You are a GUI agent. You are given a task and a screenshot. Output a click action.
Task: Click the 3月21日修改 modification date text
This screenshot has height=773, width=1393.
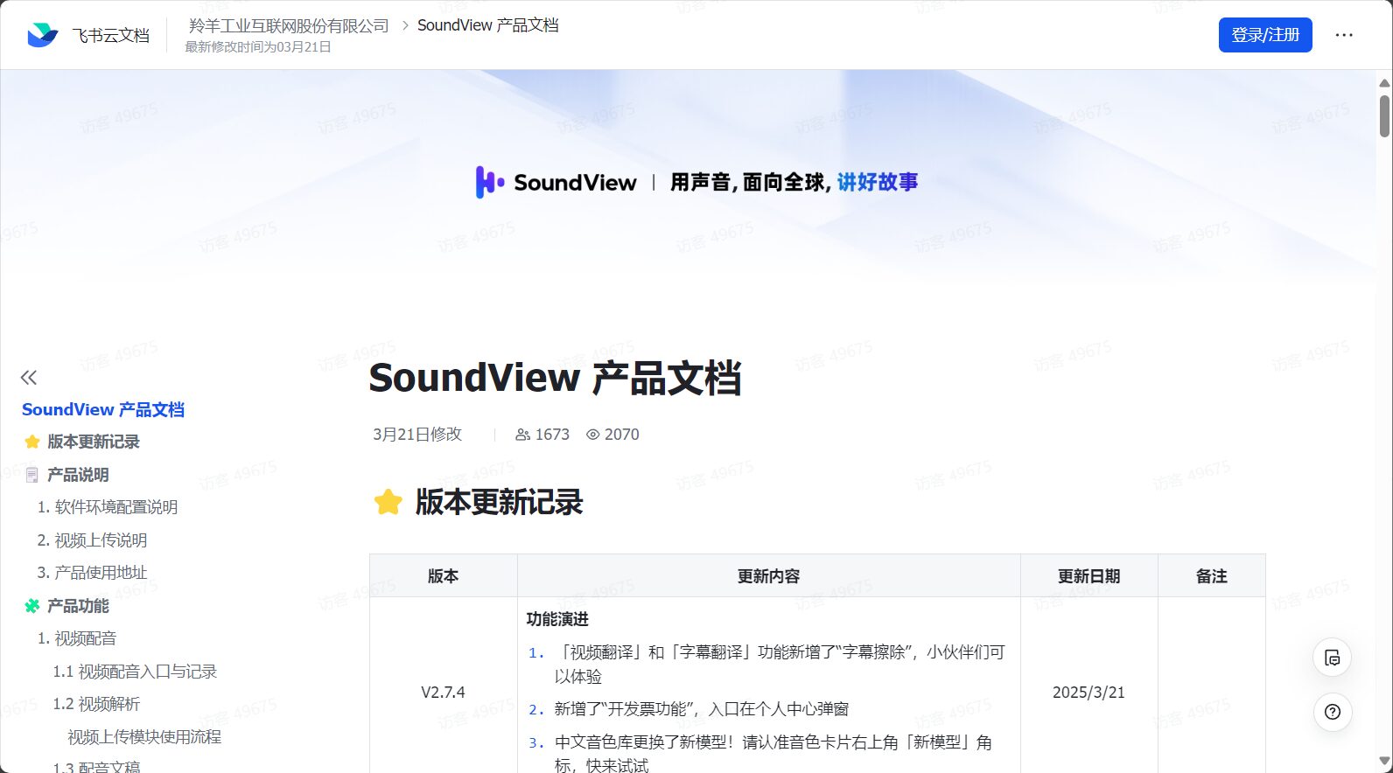click(417, 435)
